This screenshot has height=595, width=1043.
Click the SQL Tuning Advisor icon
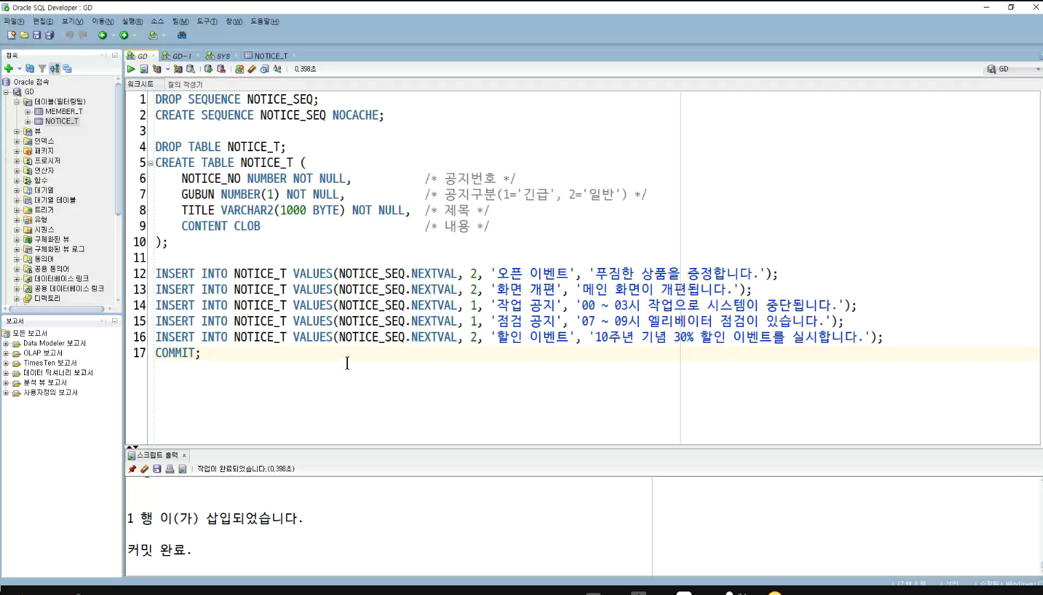pos(190,69)
